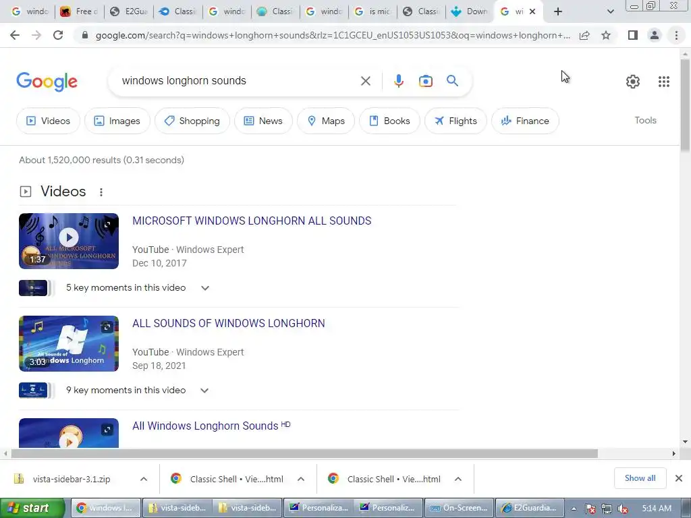Click the share page icon in the address bar
This screenshot has width=691, height=518.
[584, 35]
